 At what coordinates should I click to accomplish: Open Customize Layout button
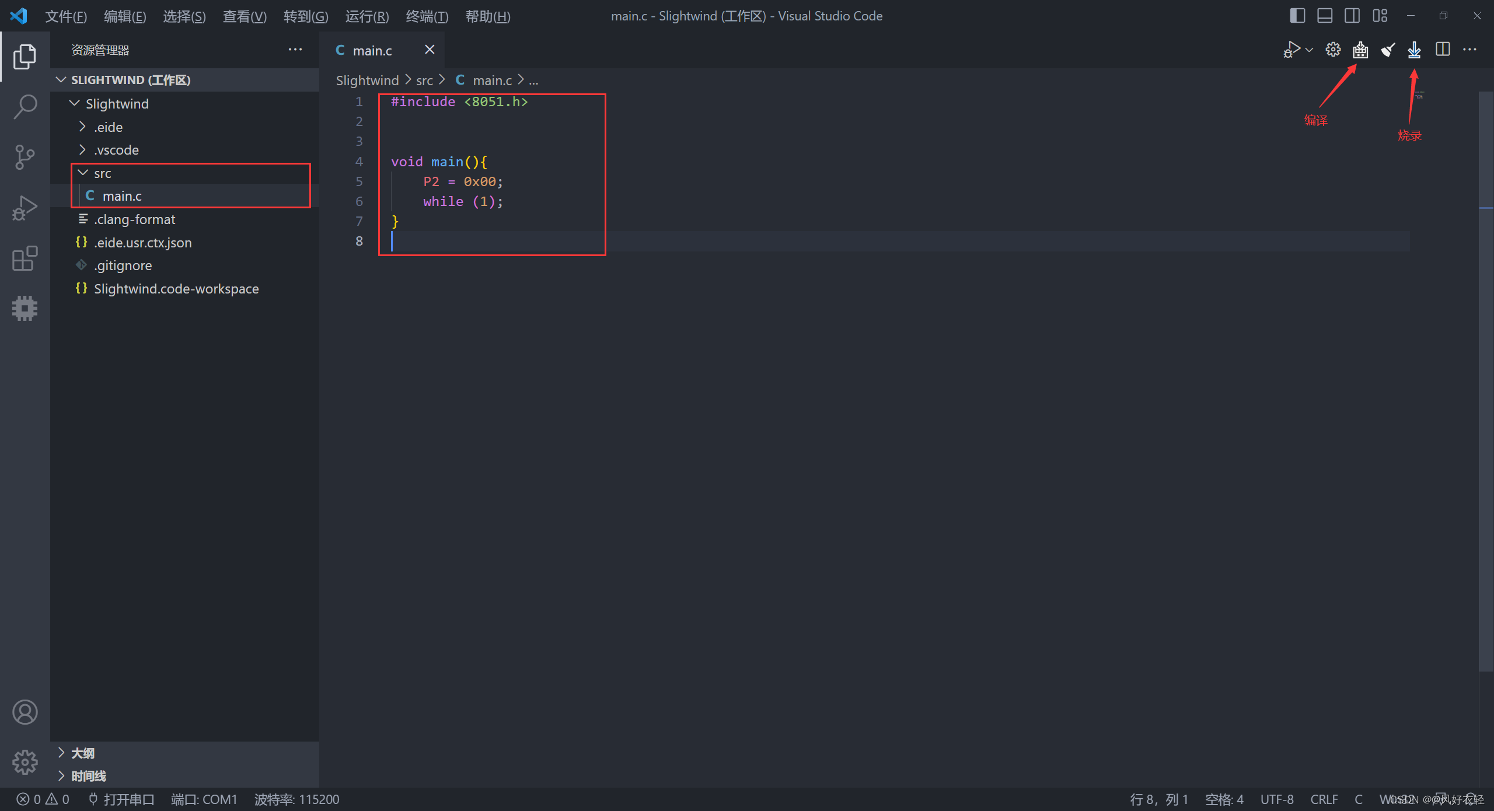tap(1380, 16)
